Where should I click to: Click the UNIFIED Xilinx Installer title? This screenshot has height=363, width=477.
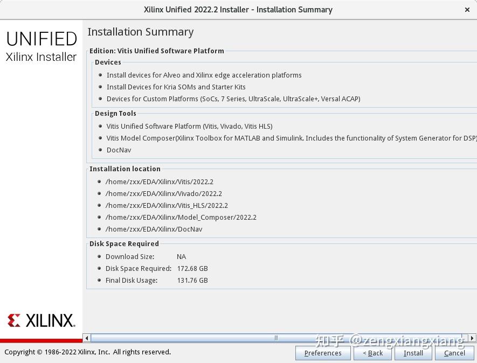click(42, 46)
